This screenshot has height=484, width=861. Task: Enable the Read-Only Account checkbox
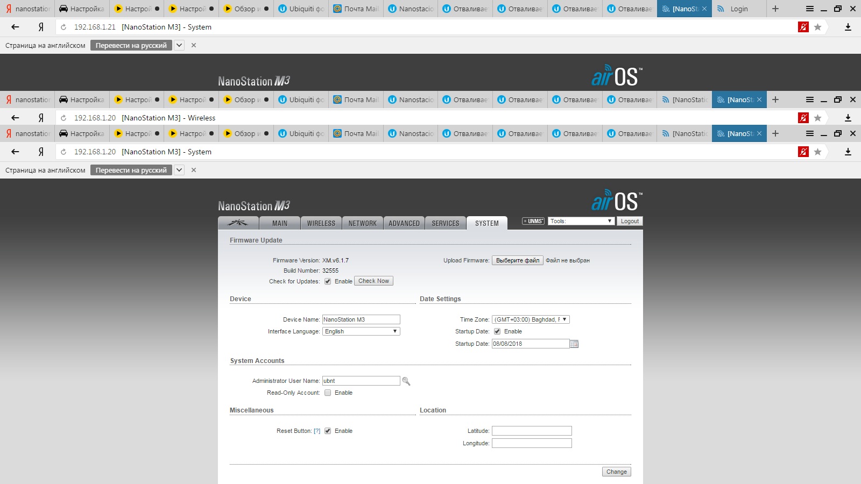coord(328,393)
